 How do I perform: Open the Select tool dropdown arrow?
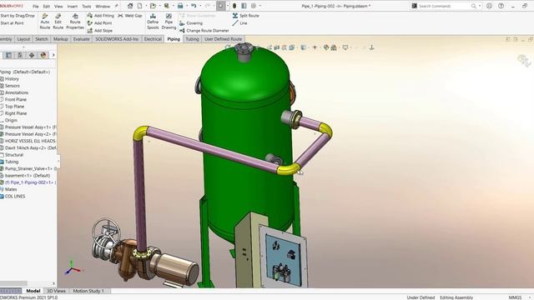[x=228, y=6]
